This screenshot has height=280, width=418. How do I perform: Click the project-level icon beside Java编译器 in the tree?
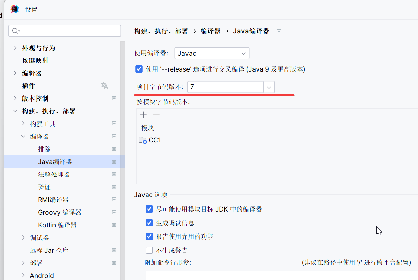click(114, 162)
